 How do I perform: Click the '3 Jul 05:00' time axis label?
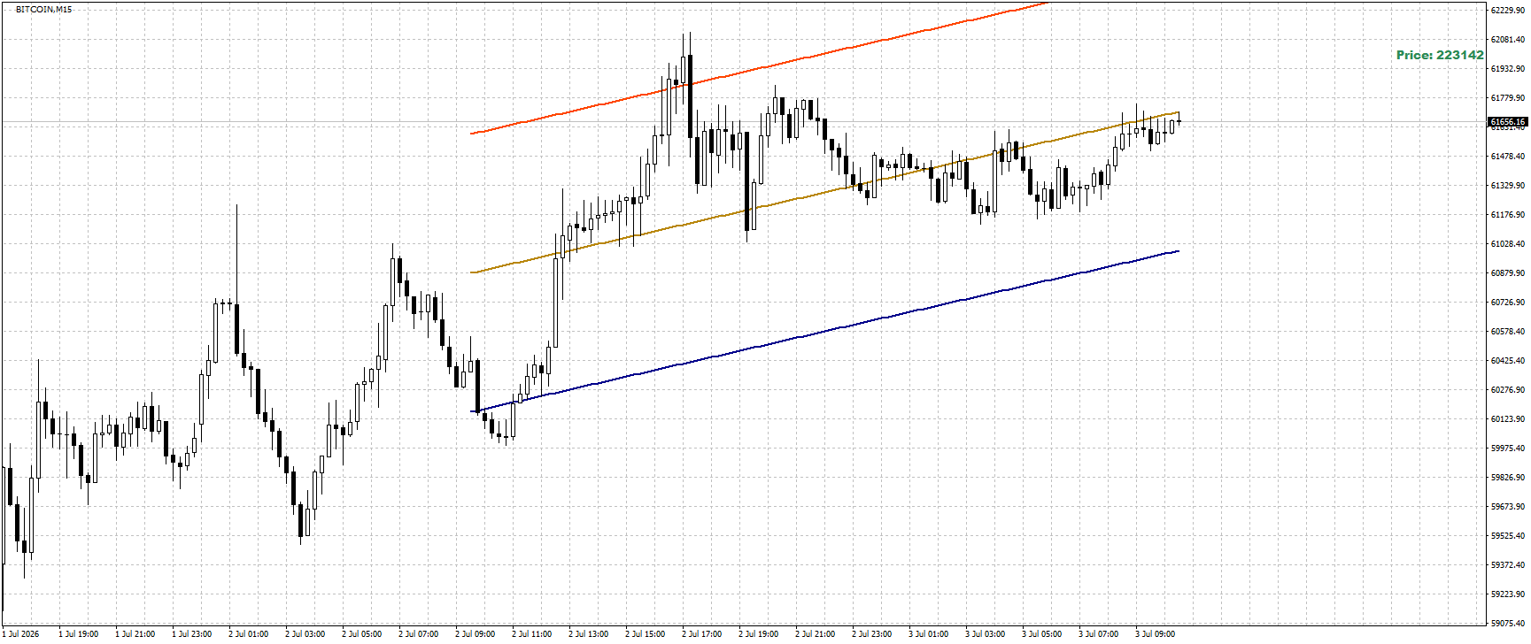pyautogui.click(x=1041, y=634)
